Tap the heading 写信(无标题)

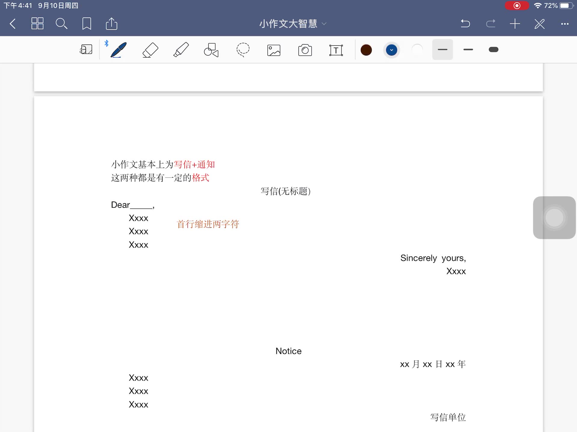click(285, 191)
